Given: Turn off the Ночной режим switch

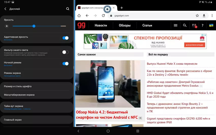Looking at the screenshot, I should (x=65, y=64).
